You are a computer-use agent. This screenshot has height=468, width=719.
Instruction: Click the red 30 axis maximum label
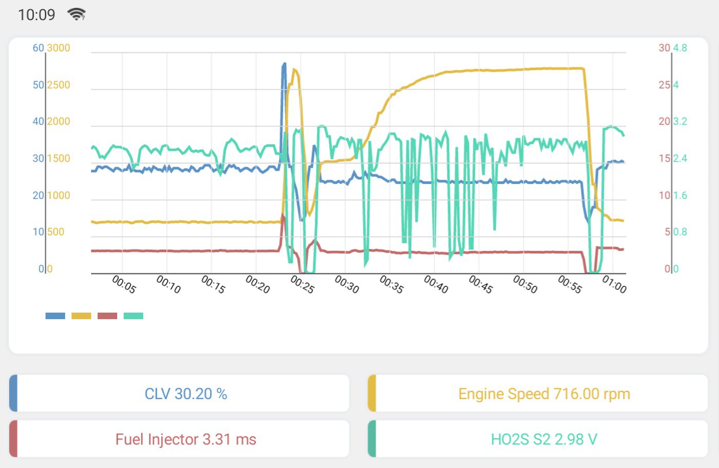click(x=665, y=48)
